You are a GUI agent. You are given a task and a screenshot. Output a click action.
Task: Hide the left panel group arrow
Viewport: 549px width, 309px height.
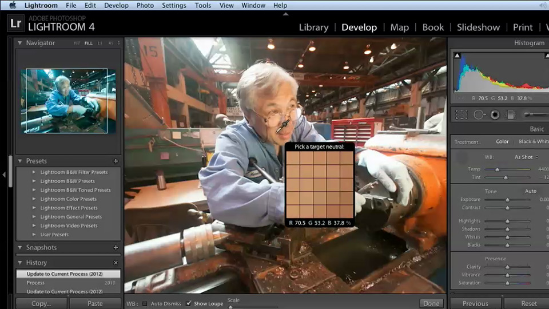pyautogui.click(x=4, y=174)
